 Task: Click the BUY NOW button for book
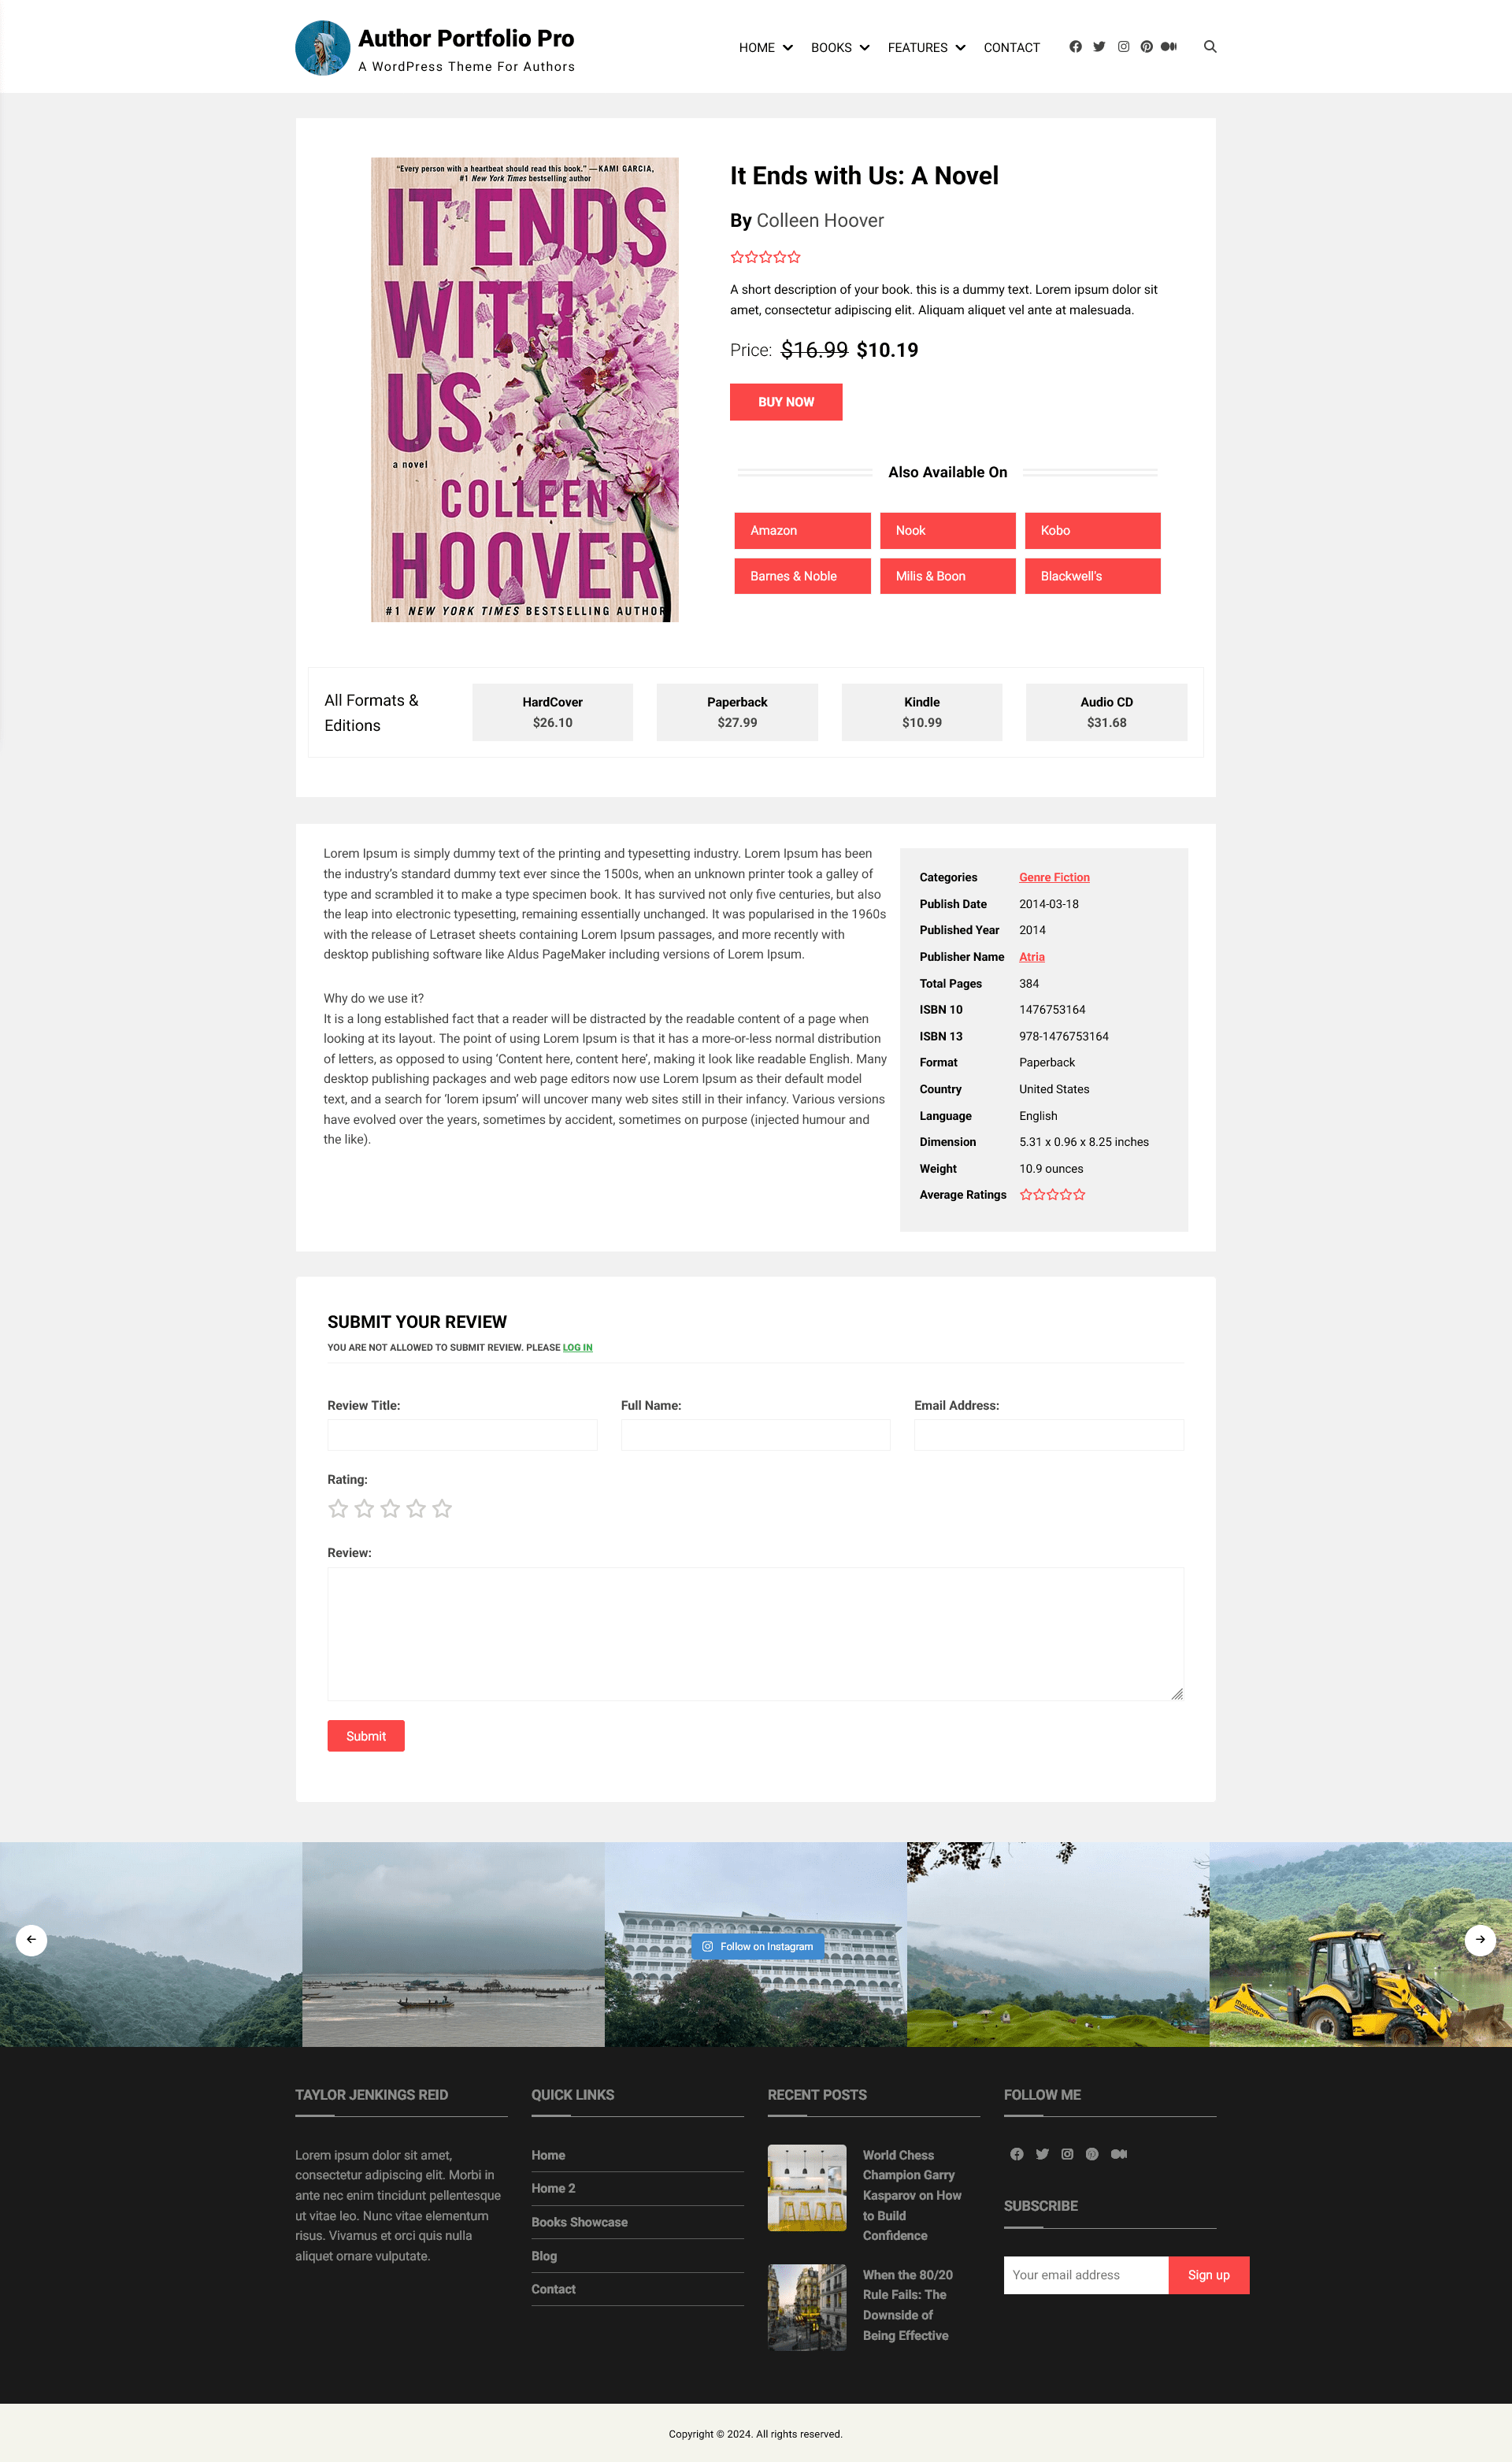pos(784,401)
